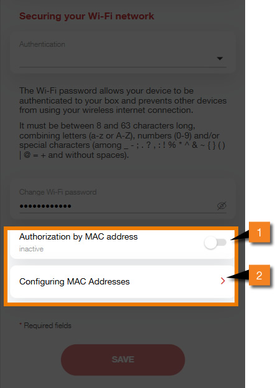This screenshot has height=388, width=275.
Task: Open the Configuring MAC Addresses row
Action: [122, 281]
